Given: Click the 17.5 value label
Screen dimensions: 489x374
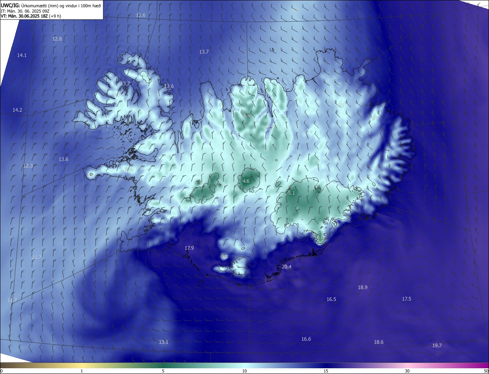Looking at the screenshot, I should [406, 299].
